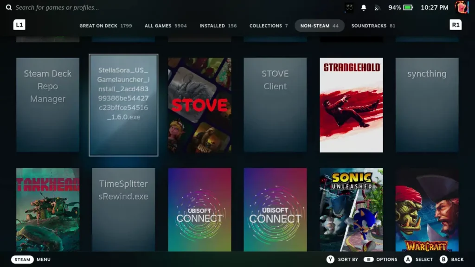
Task: Select the syncthing shortcut tile
Action: (427, 105)
